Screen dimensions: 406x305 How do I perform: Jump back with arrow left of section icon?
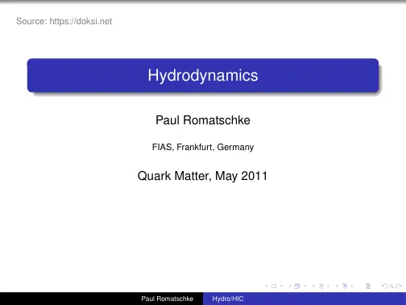coord(337,286)
